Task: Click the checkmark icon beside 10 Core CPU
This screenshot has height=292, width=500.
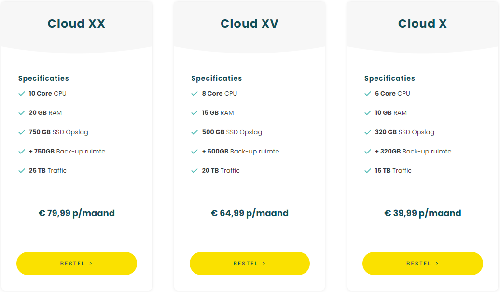Action: click(x=22, y=94)
